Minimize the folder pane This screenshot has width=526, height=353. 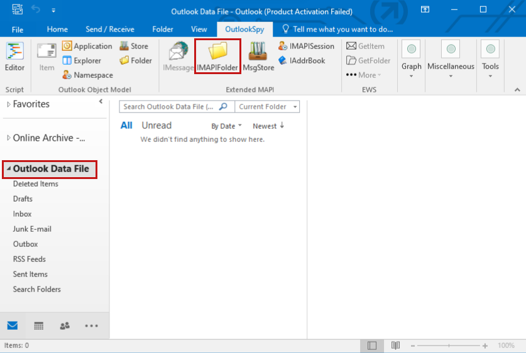tap(101, 101)
